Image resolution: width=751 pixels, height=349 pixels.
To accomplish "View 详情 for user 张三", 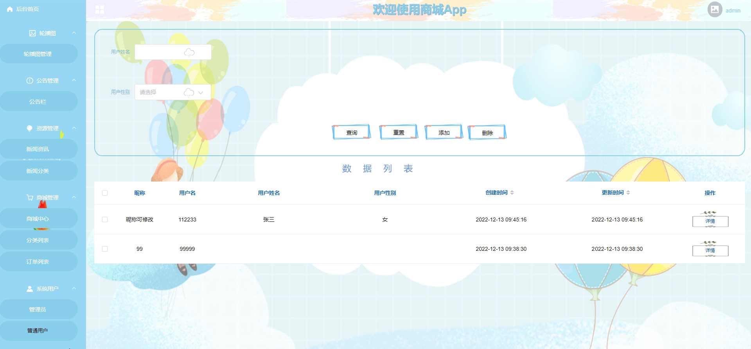I will pyautogui.click(x=710, y=221).
